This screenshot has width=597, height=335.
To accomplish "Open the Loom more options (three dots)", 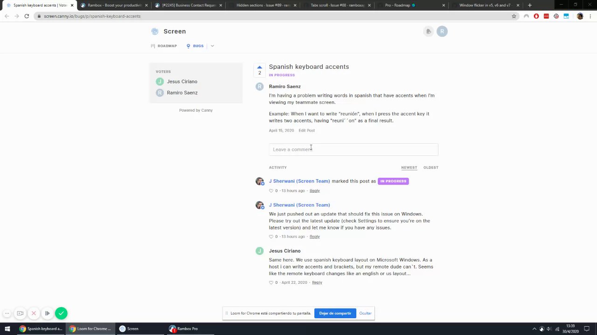I will tap(7, 314).
